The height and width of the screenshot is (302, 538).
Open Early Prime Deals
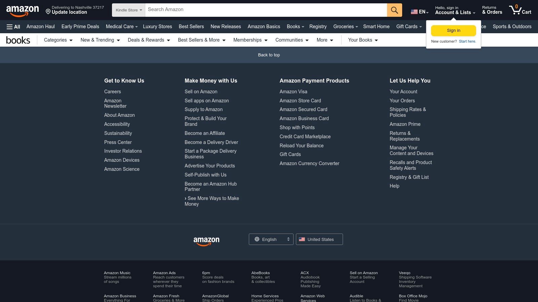point(80,27)
